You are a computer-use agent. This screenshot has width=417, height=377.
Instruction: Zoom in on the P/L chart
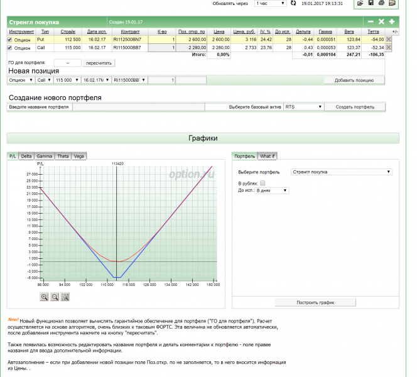[44, 297]
